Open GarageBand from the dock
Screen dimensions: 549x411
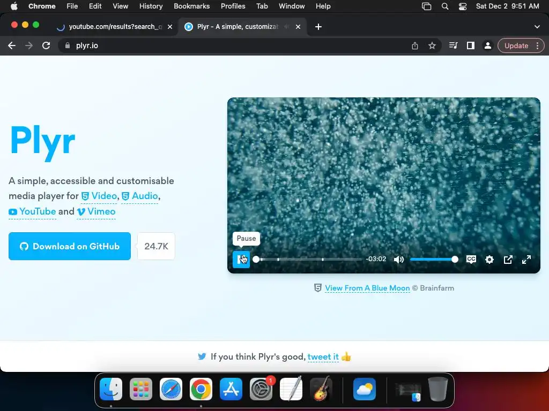click(321, 389)
